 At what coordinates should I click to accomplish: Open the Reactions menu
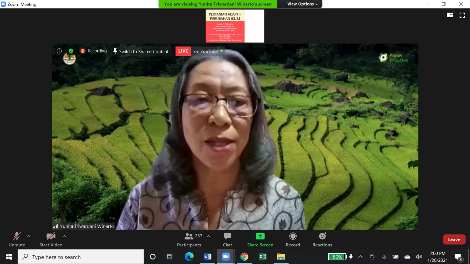pyautogui.click(x=322, y=240)
